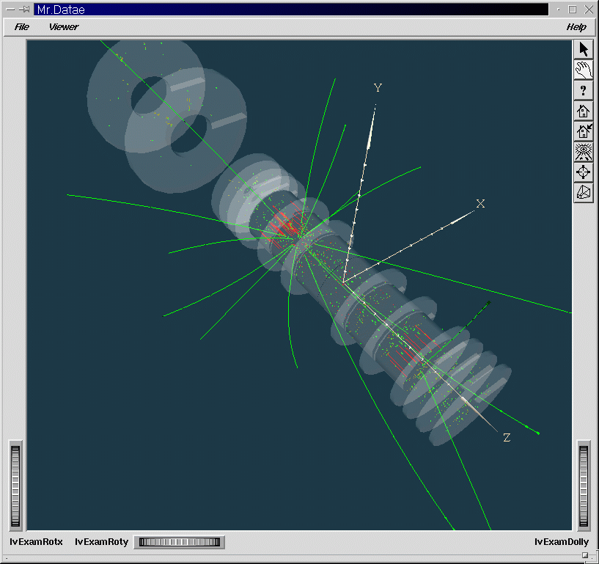
Task: Set current view as home position
Action: point(584,131)
